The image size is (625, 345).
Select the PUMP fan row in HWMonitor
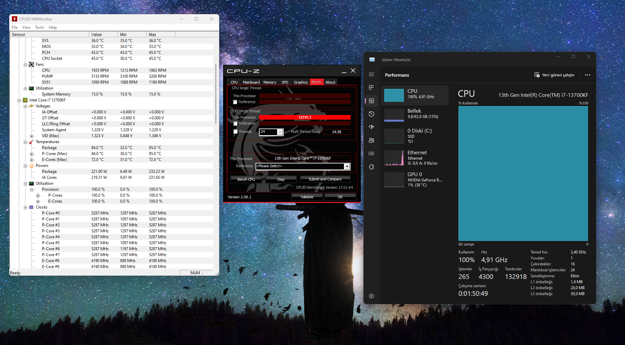coord(111,76)
